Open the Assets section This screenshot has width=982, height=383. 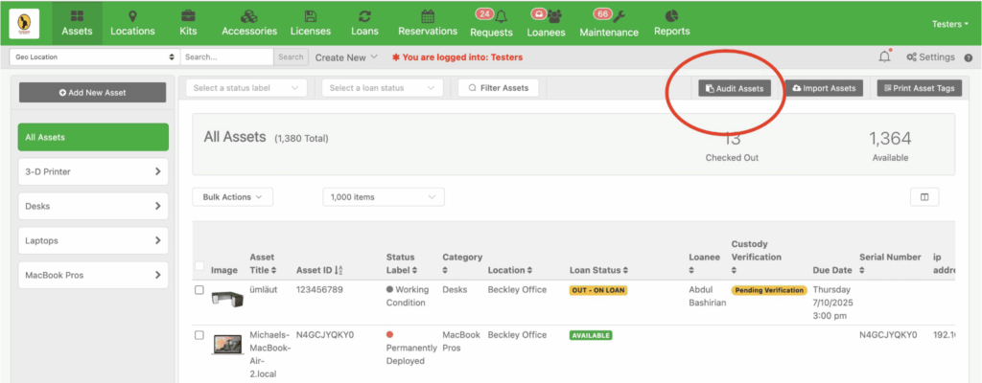(x=77, y=23)
